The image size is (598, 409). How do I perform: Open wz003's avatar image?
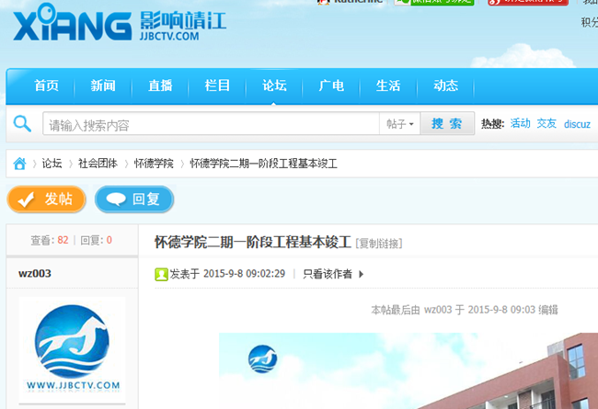click(x=72, y=347)
